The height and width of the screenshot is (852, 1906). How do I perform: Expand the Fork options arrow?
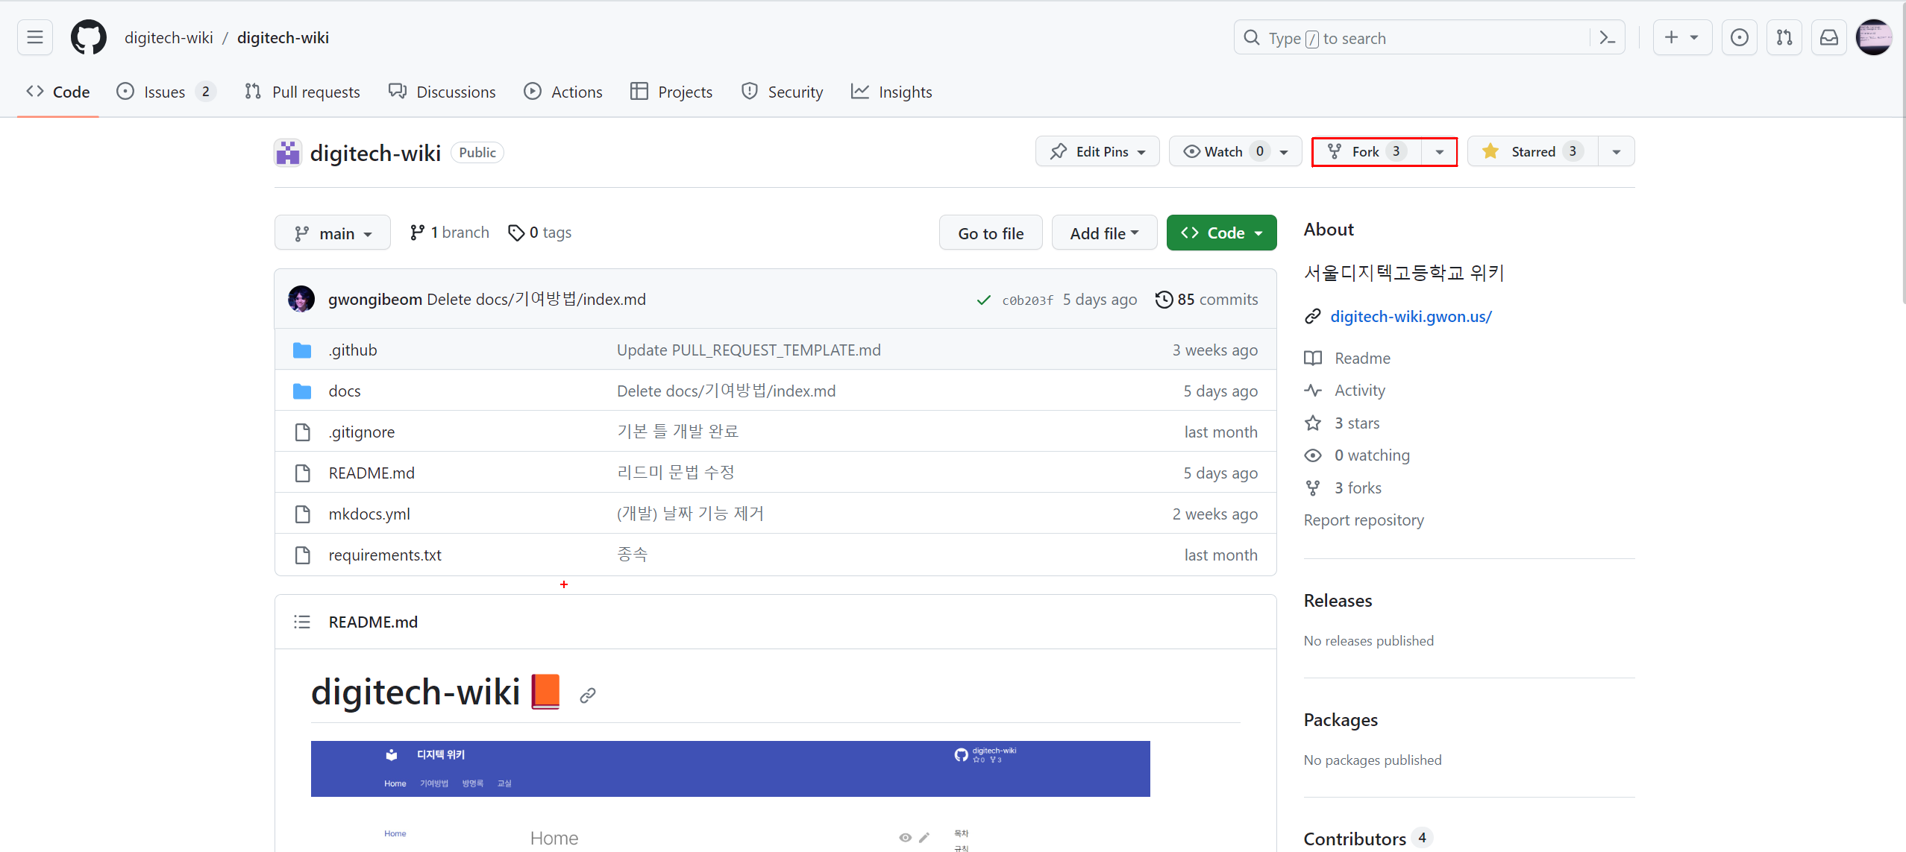pyautogui.click(x=1439, y=152)
